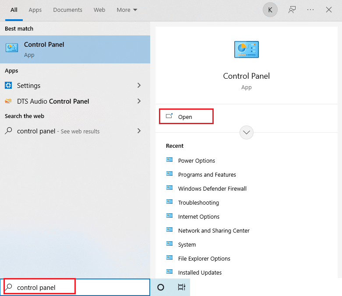
Task: Open the three-dots options menu
Action: [x=310, y=10]
